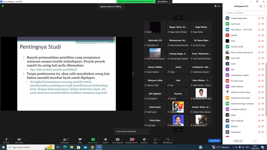Open Task View in the taskbar

coord(58,147)
